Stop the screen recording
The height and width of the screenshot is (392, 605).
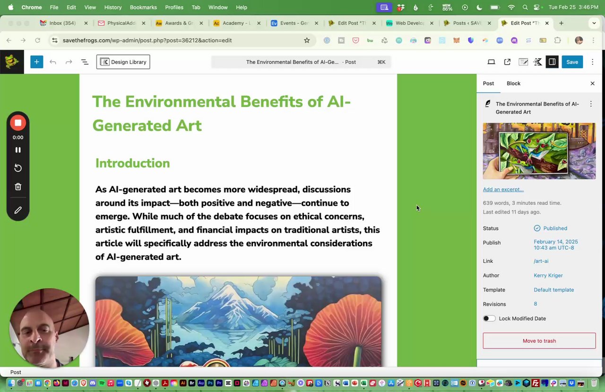click(18, 123)
